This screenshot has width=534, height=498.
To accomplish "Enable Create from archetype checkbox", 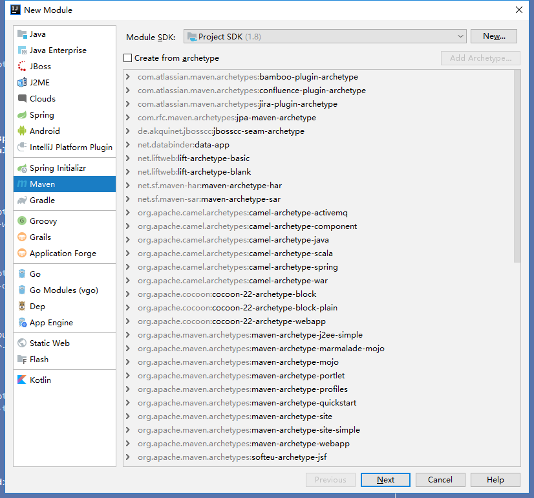I will pyautogui.click(x=128, y=58).
